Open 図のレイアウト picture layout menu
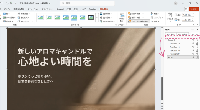Viewport: 200px width, 110px height. tap(107, 21)
